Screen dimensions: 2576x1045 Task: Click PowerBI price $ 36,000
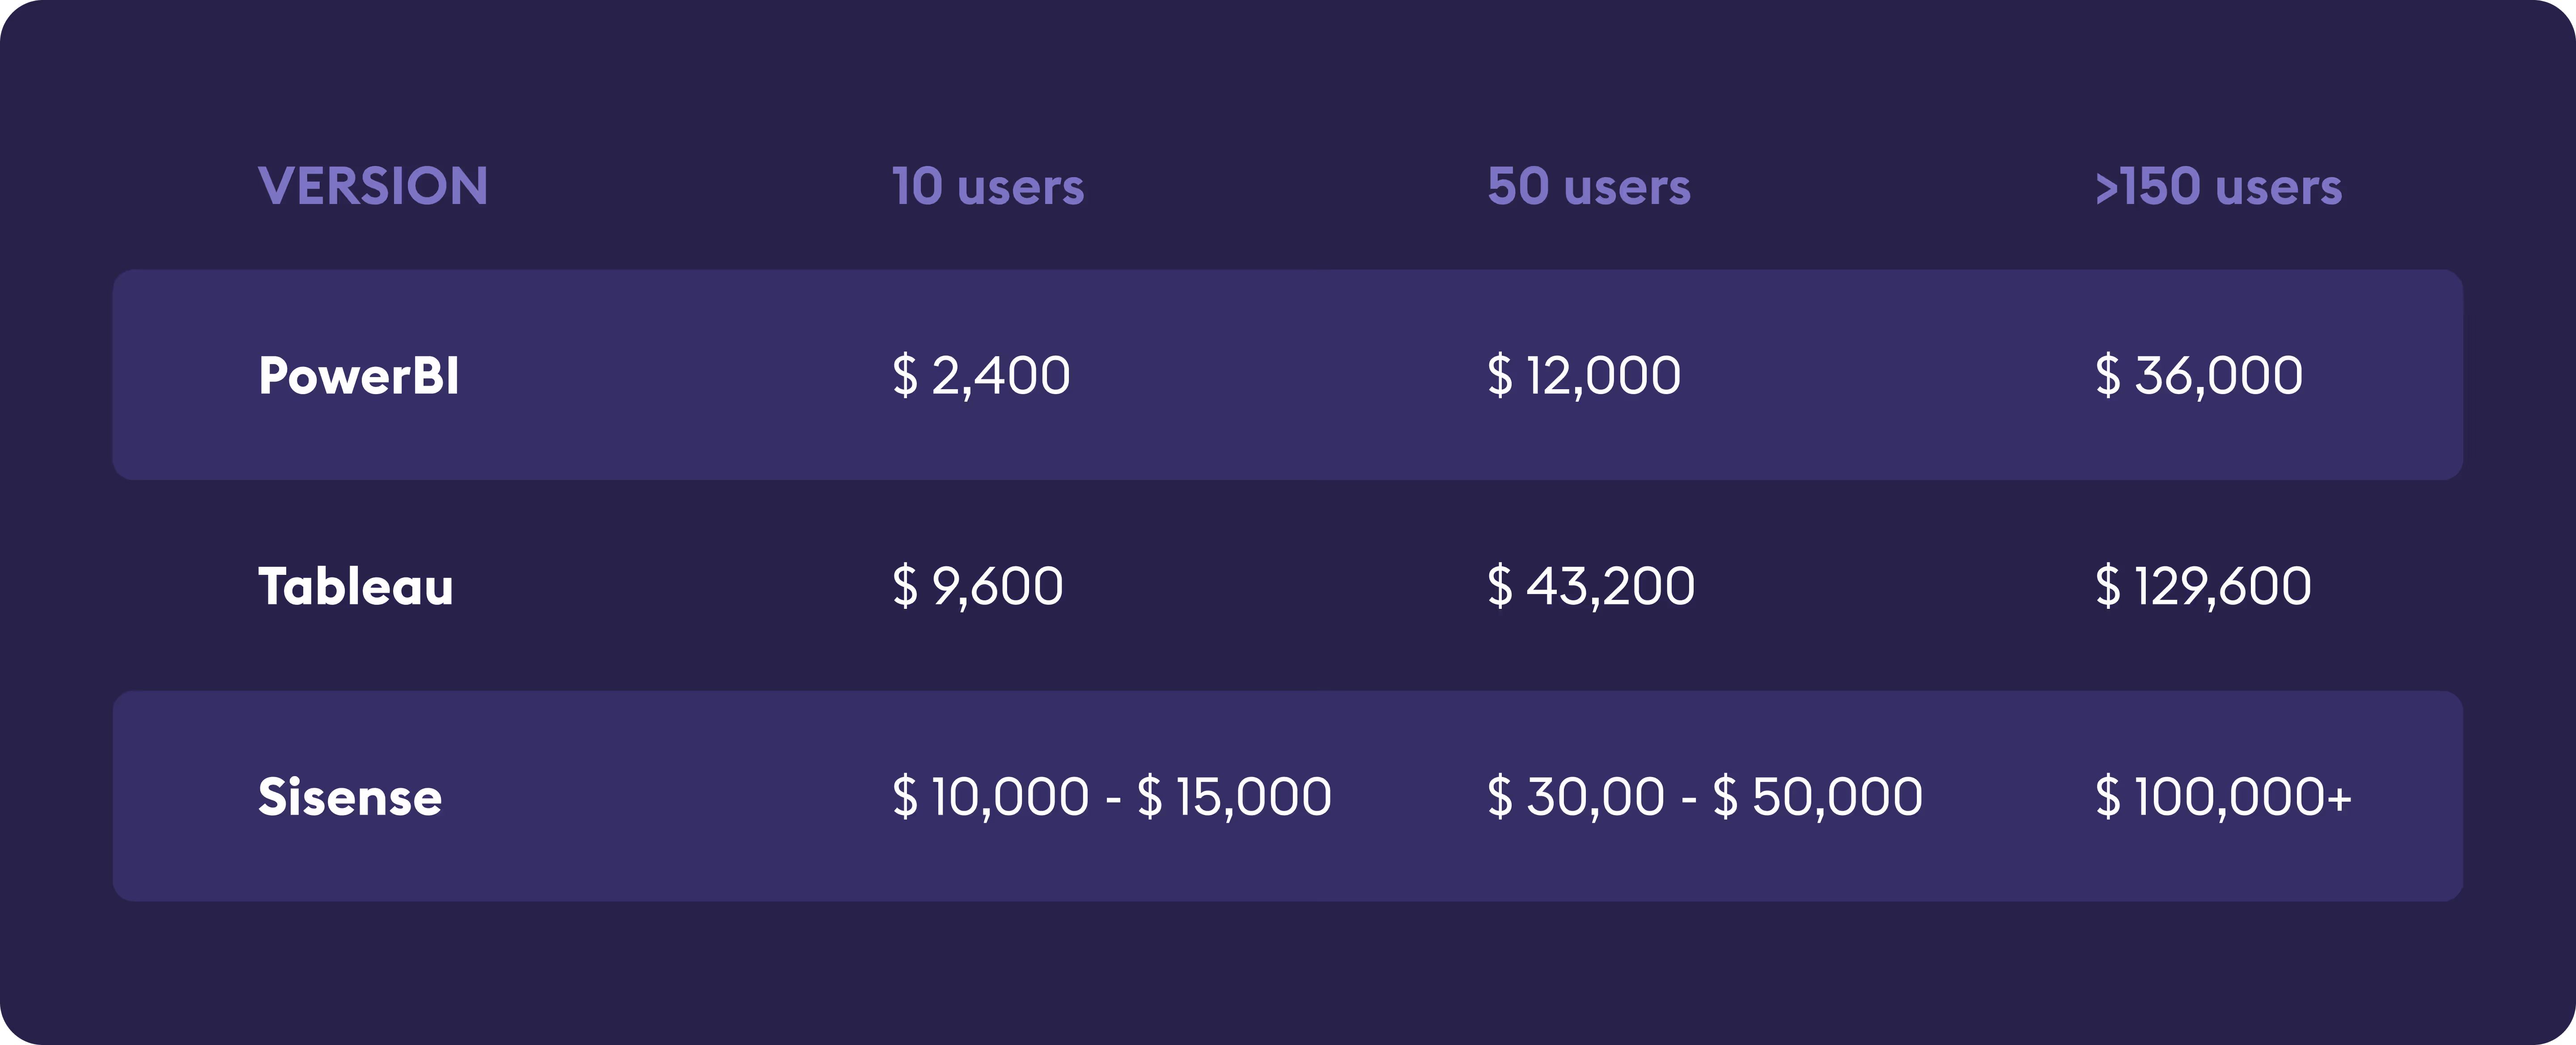[2199, 376]
